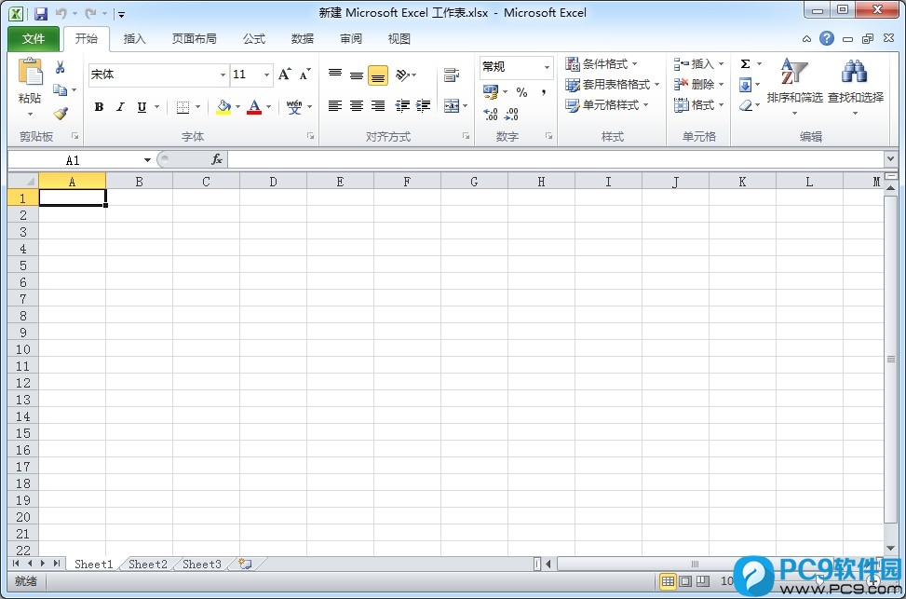Apply the yellow fill color bucket
The image size is (906, 599).
(x=223, y=107)
